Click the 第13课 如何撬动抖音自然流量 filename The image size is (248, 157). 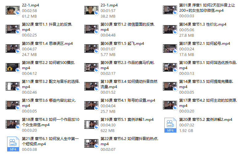[129, 84]
